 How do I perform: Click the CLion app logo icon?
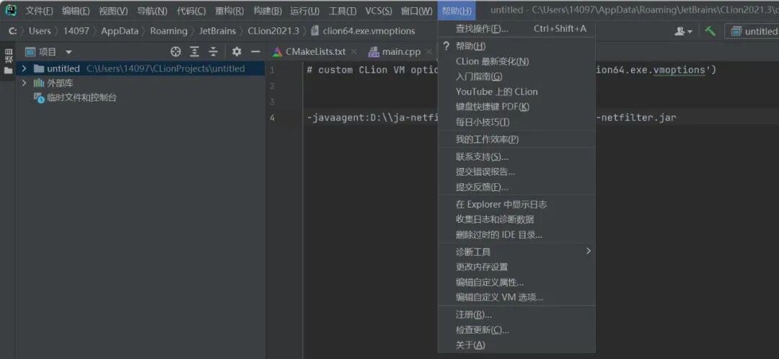[10, 10]
